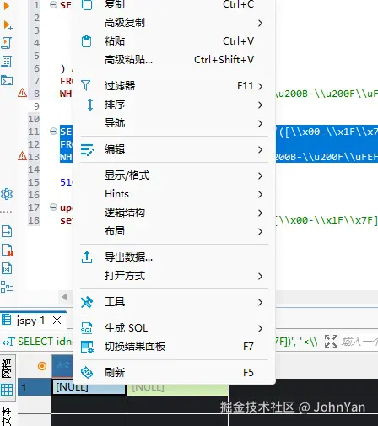Screen dimensions: 378x426
Task: Click the results panel switch icon
Action: (87, 347)
